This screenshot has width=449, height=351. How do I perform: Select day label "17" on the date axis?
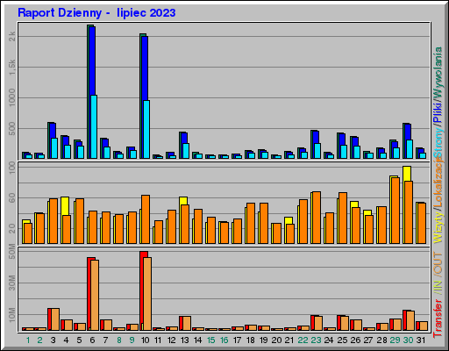237,340
